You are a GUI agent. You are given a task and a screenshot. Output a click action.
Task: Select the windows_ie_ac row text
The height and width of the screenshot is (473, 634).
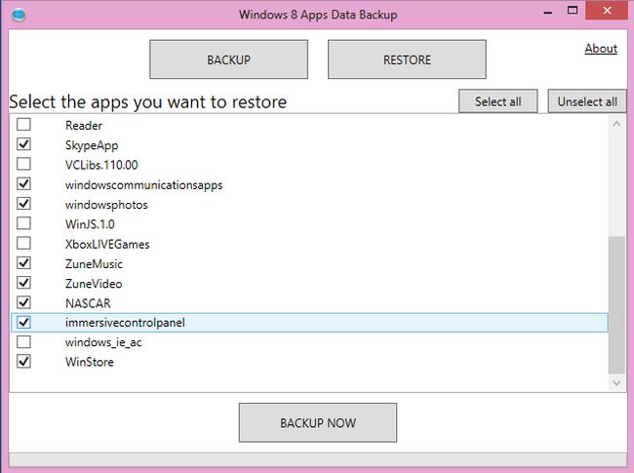pos(103,343)
